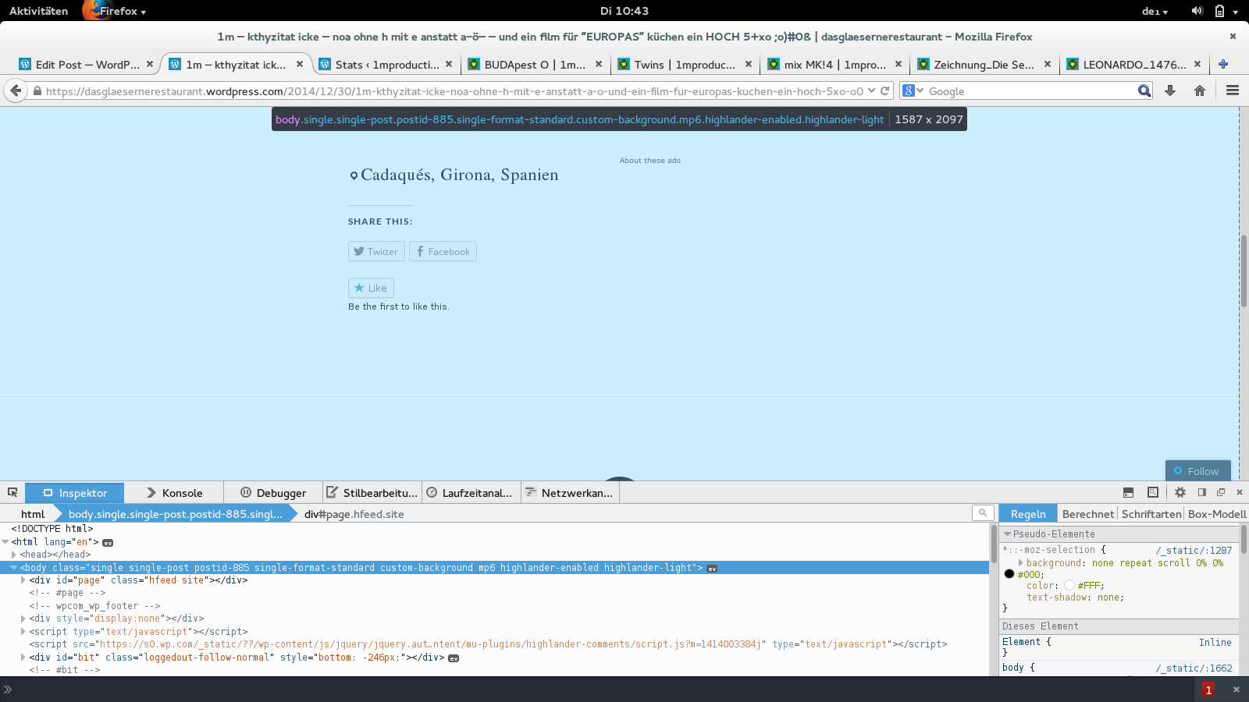Open the Firefox hamburger menu

tap(1233, 90)
